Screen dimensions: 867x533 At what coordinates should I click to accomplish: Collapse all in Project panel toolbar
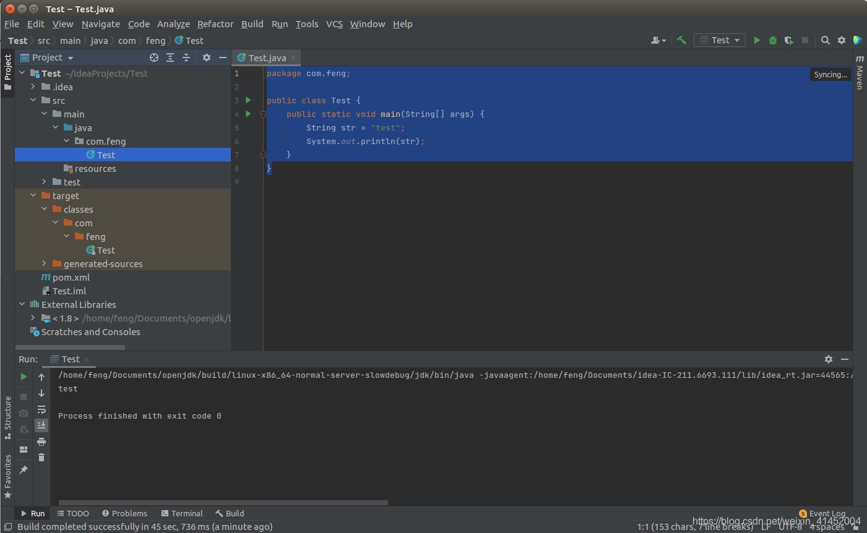[186, 58]
